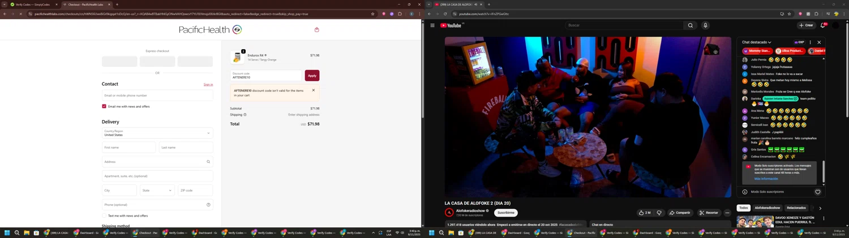Show next filter chips arrow
Image resolution: width=849 pixels, height=238 pixels.
[820, 208]
